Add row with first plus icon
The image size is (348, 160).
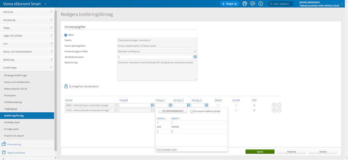274,105
